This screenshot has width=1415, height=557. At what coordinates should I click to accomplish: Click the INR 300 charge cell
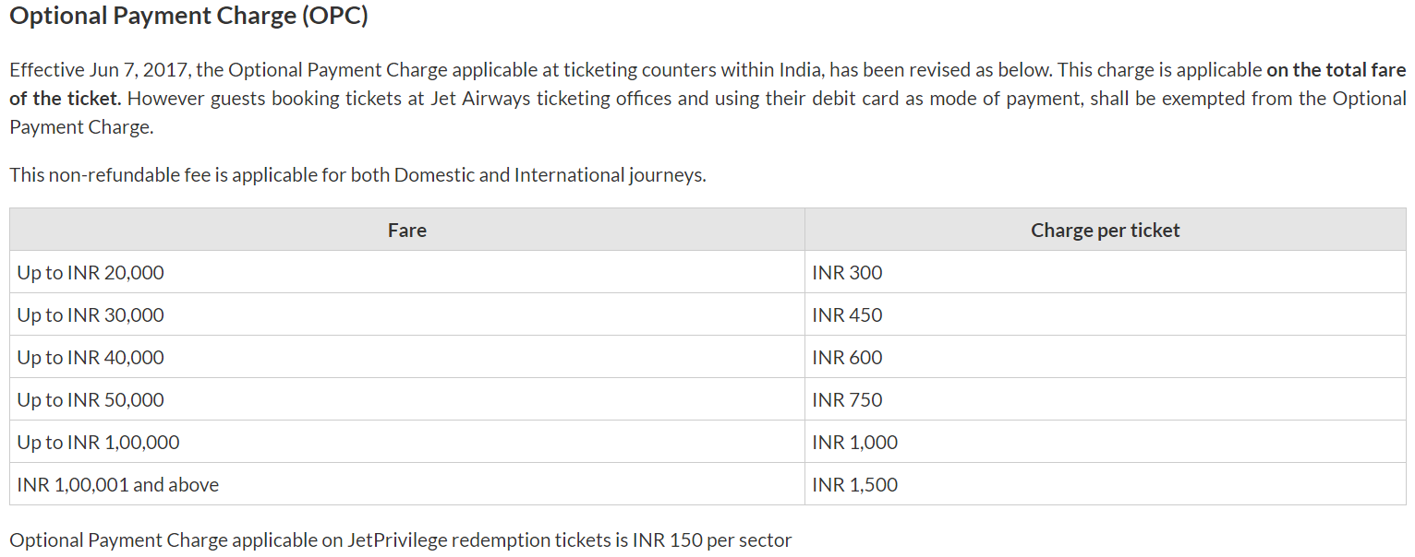click(847, 273)
